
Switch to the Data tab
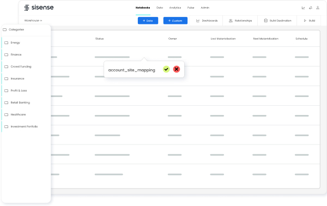click(x=160, y=8)
